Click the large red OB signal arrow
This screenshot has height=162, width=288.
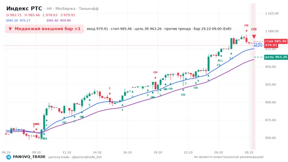tap(254, 37)
